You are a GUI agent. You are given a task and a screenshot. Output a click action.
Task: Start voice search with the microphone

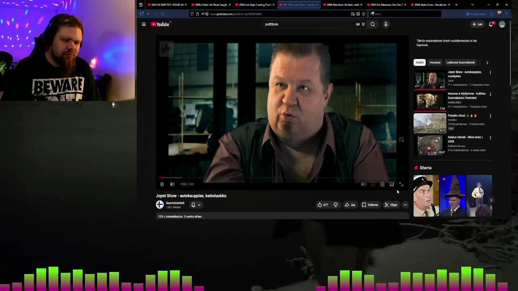(386, 24)
